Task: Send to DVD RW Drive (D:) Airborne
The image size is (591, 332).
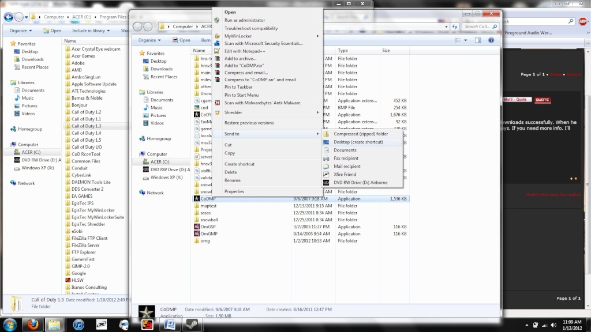Action: 360,183
